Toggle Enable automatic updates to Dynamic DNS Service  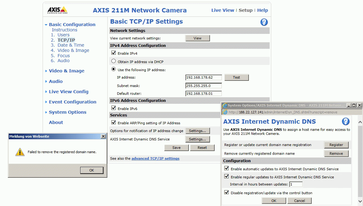226,168
